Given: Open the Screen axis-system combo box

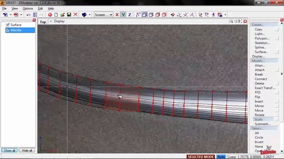Looking at the screenshot, I should [104, 15].
